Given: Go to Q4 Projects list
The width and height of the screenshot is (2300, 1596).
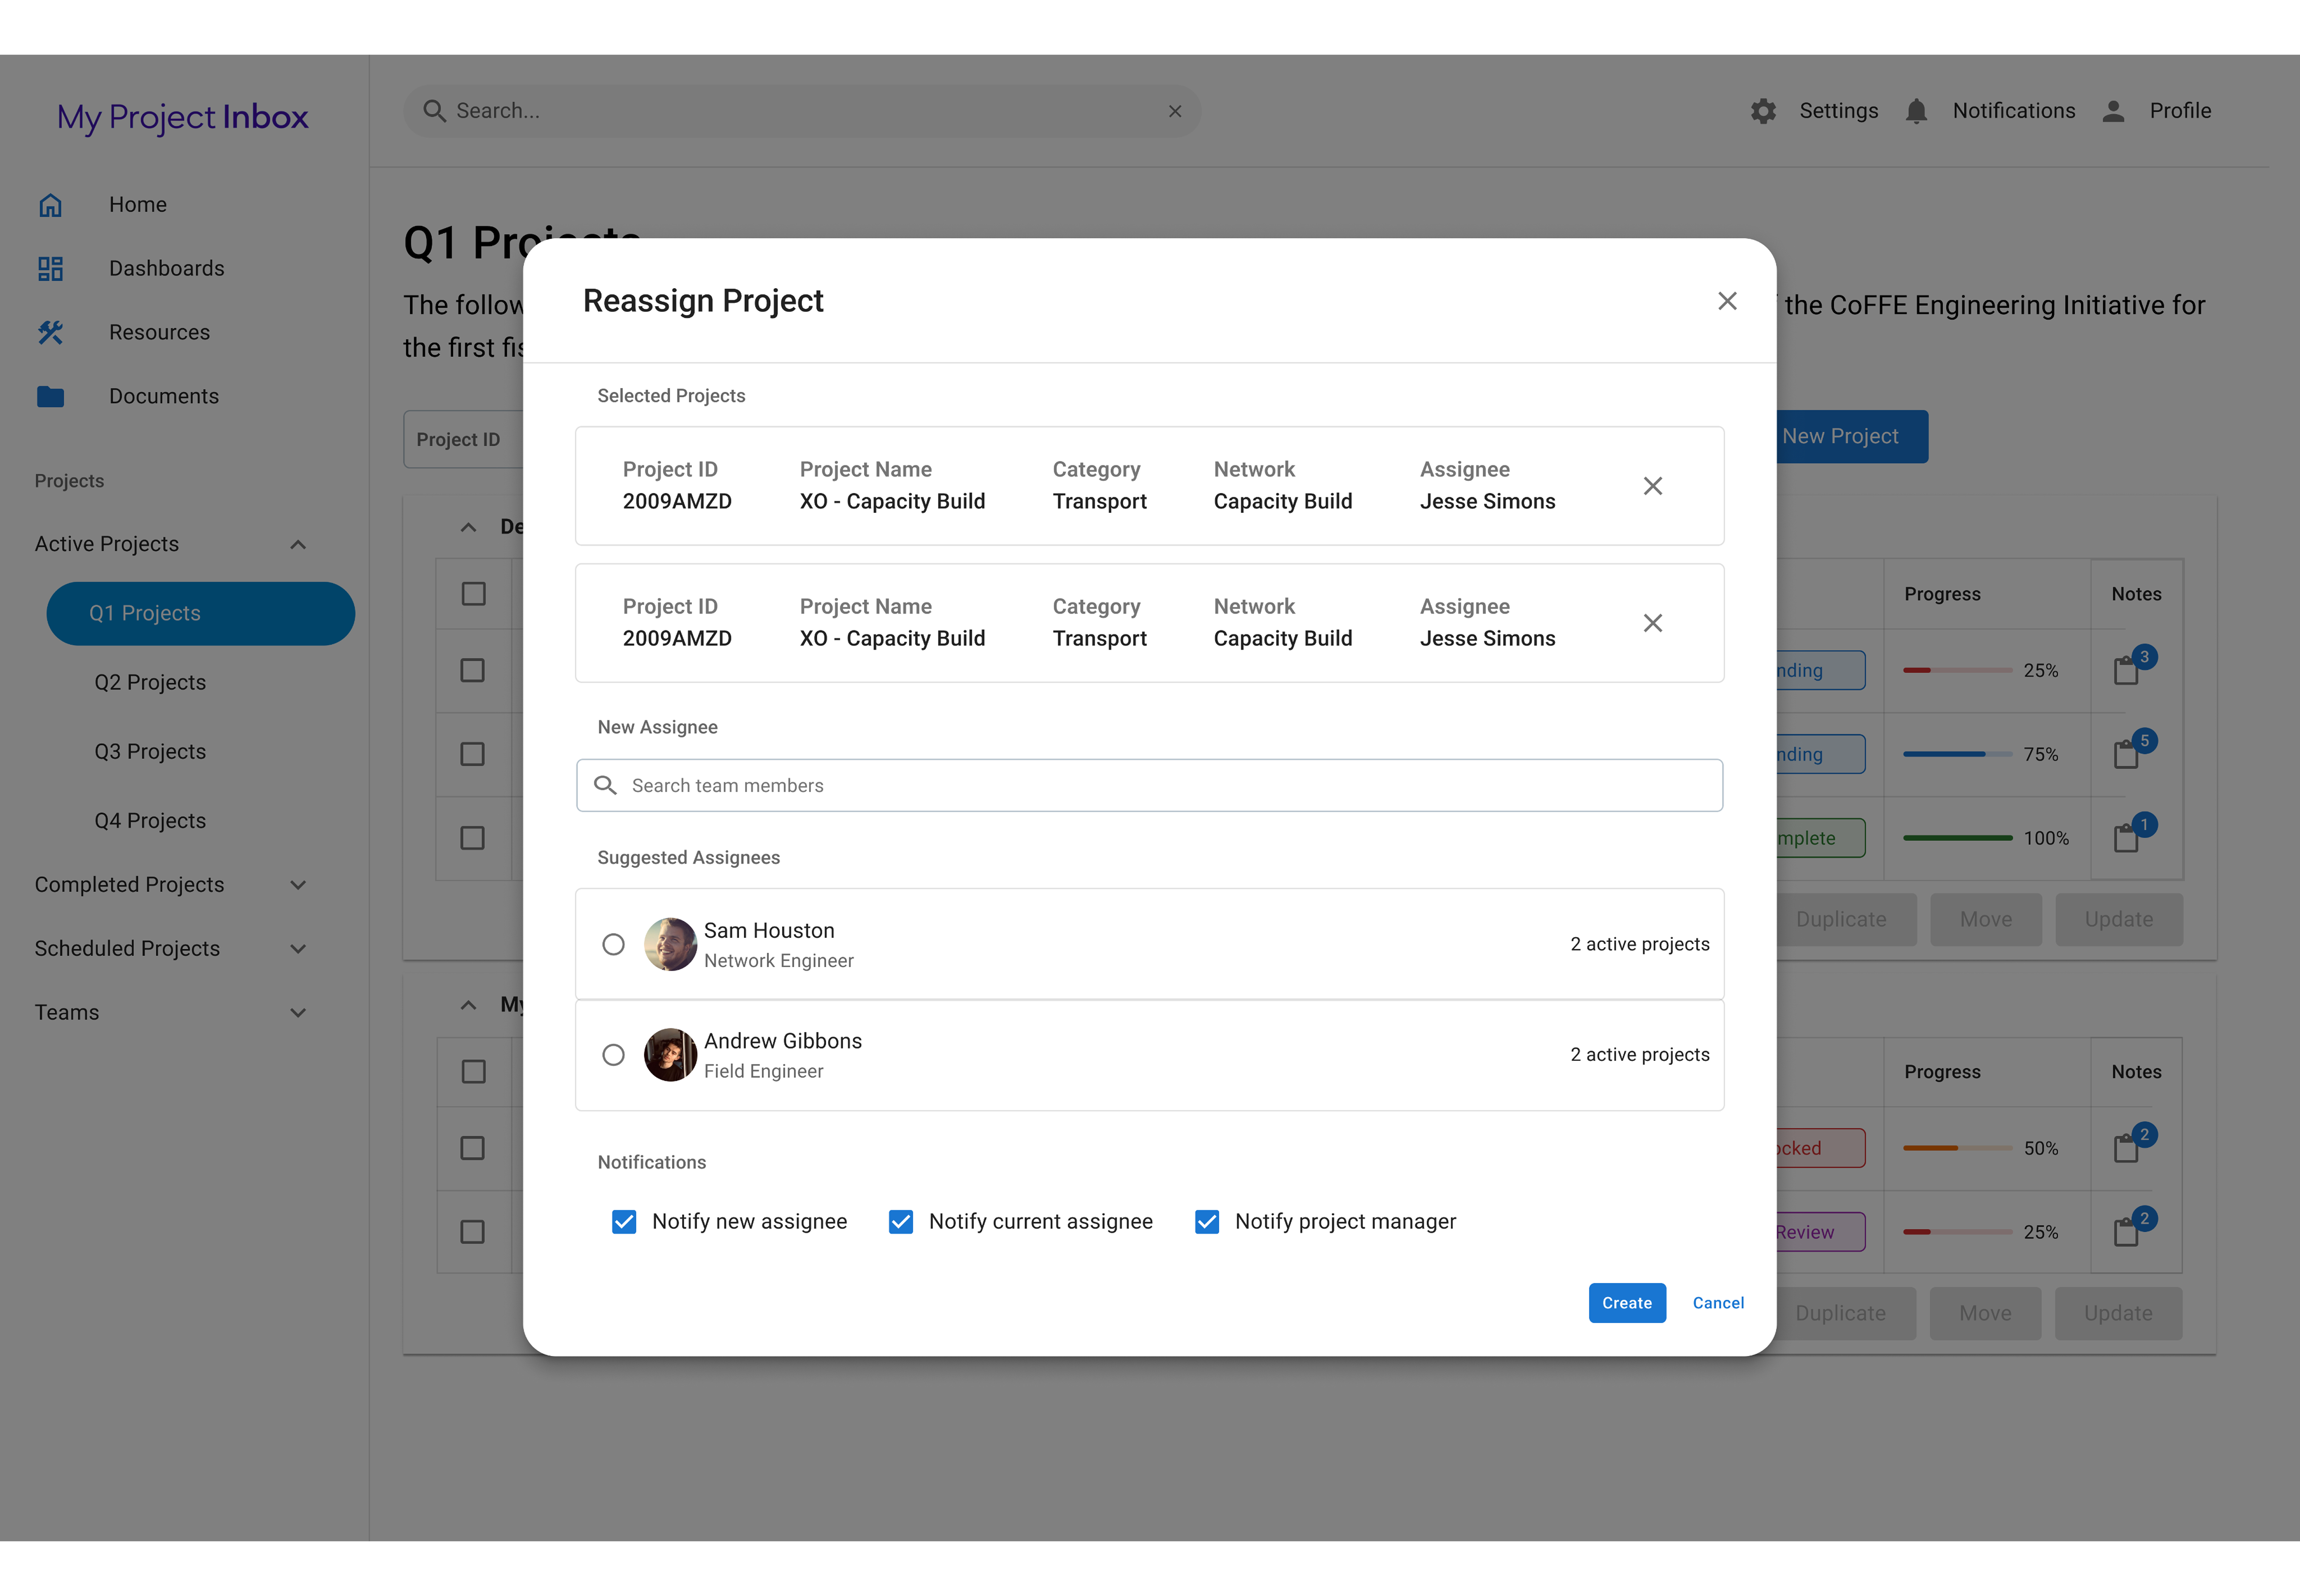Looking at the screenshot, I should point(150,821).
